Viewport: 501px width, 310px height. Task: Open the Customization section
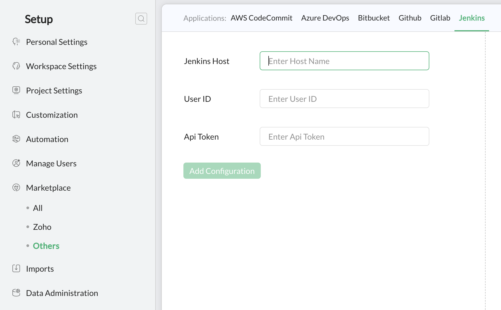pos(52,115)
